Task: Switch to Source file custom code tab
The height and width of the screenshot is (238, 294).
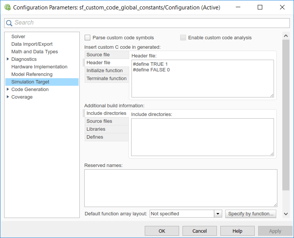Action: pyautogui.click(x=107, y=55)
